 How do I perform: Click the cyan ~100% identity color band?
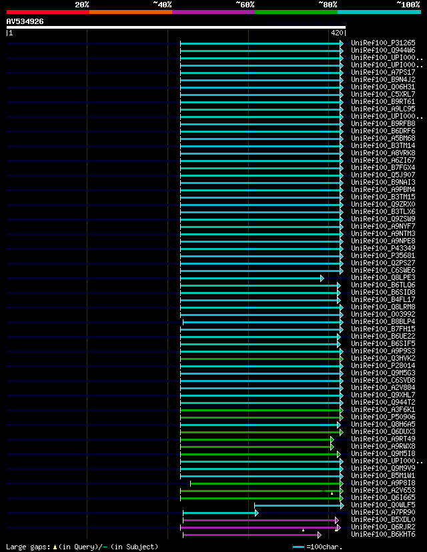[x=379, y=12]
